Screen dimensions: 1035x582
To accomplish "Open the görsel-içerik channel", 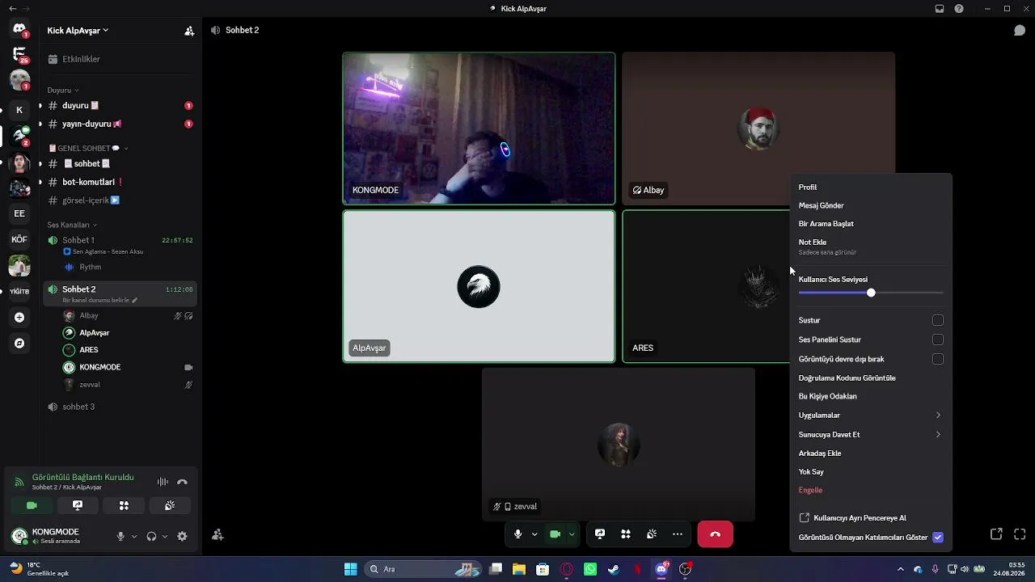I will pos(120,200).
